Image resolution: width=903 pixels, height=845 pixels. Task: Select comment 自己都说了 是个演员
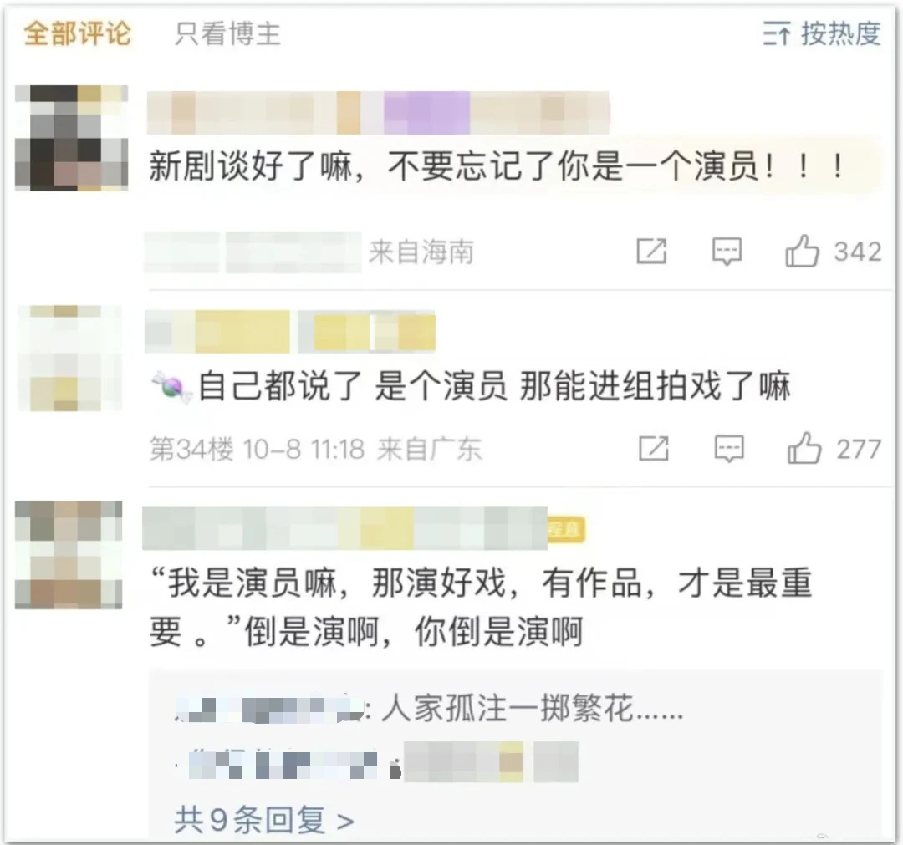[x=353, y=385]
